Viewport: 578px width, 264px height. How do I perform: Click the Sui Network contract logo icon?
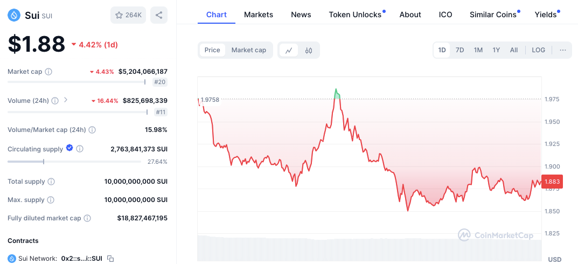[x=12, y=259]
